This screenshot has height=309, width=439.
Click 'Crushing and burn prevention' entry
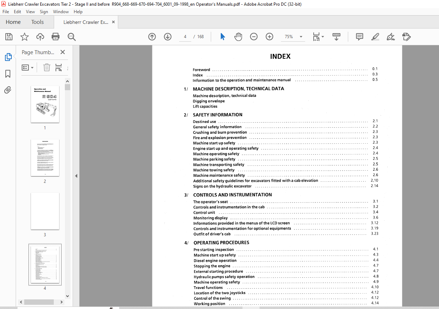point(220,132)
